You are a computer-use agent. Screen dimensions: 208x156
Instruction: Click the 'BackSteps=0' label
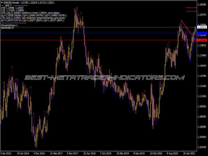tap(8, 28)
